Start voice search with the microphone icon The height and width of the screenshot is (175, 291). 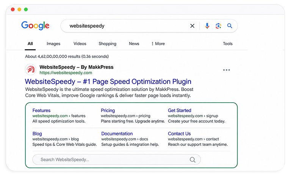tap(207, 26)
